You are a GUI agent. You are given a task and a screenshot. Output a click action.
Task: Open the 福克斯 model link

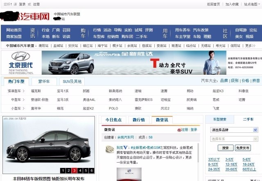tap(36, 91)
